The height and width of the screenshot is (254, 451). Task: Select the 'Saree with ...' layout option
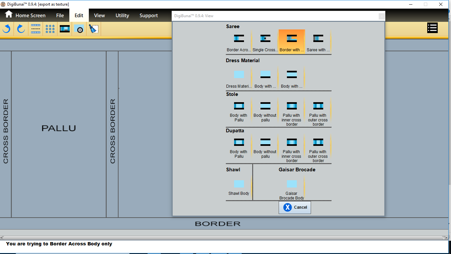318,42
